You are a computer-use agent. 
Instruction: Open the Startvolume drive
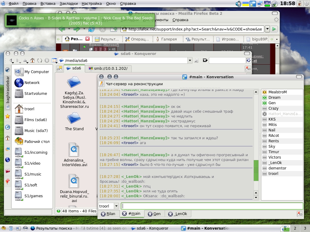31,94
